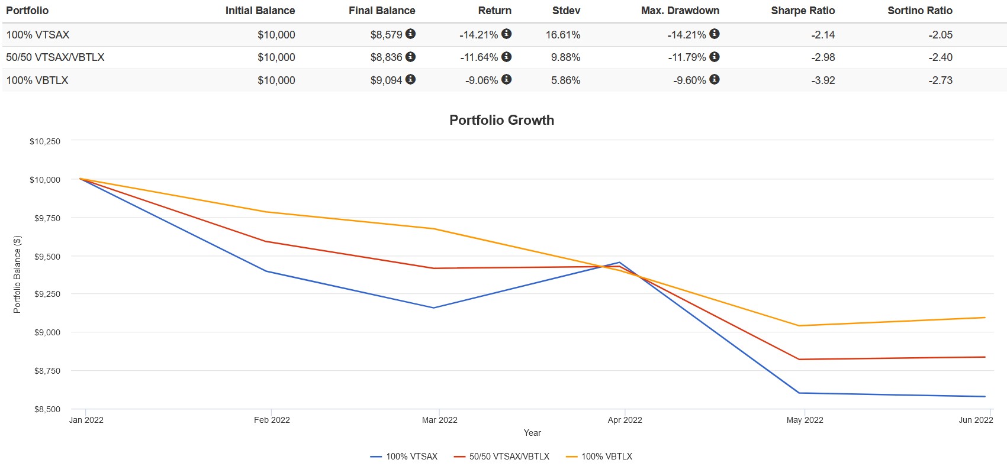1007x466 pixels.
Task: Show details icon for -11.79% max drawdown
Action: click(715, 57)
